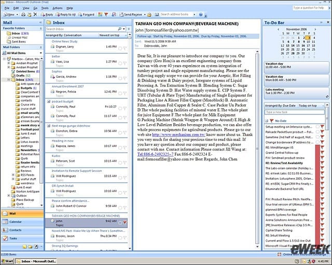Open the Search address books dropdown
This screenshot has height=265, width=332.
pyautogui.click(x=195, y=14)
